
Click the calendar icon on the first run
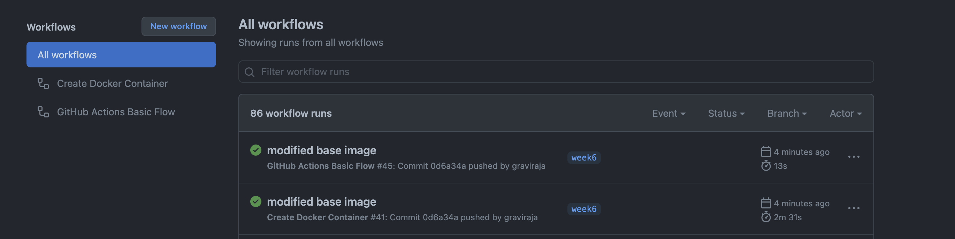pos(765,152)
